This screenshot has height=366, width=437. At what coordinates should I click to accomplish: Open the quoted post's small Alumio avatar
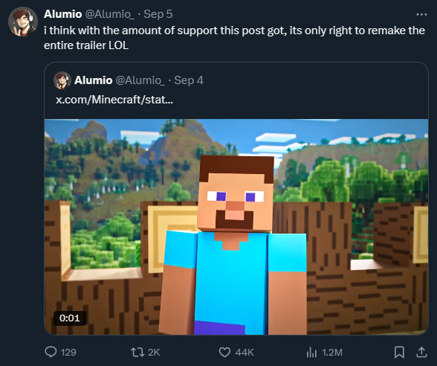62,80
